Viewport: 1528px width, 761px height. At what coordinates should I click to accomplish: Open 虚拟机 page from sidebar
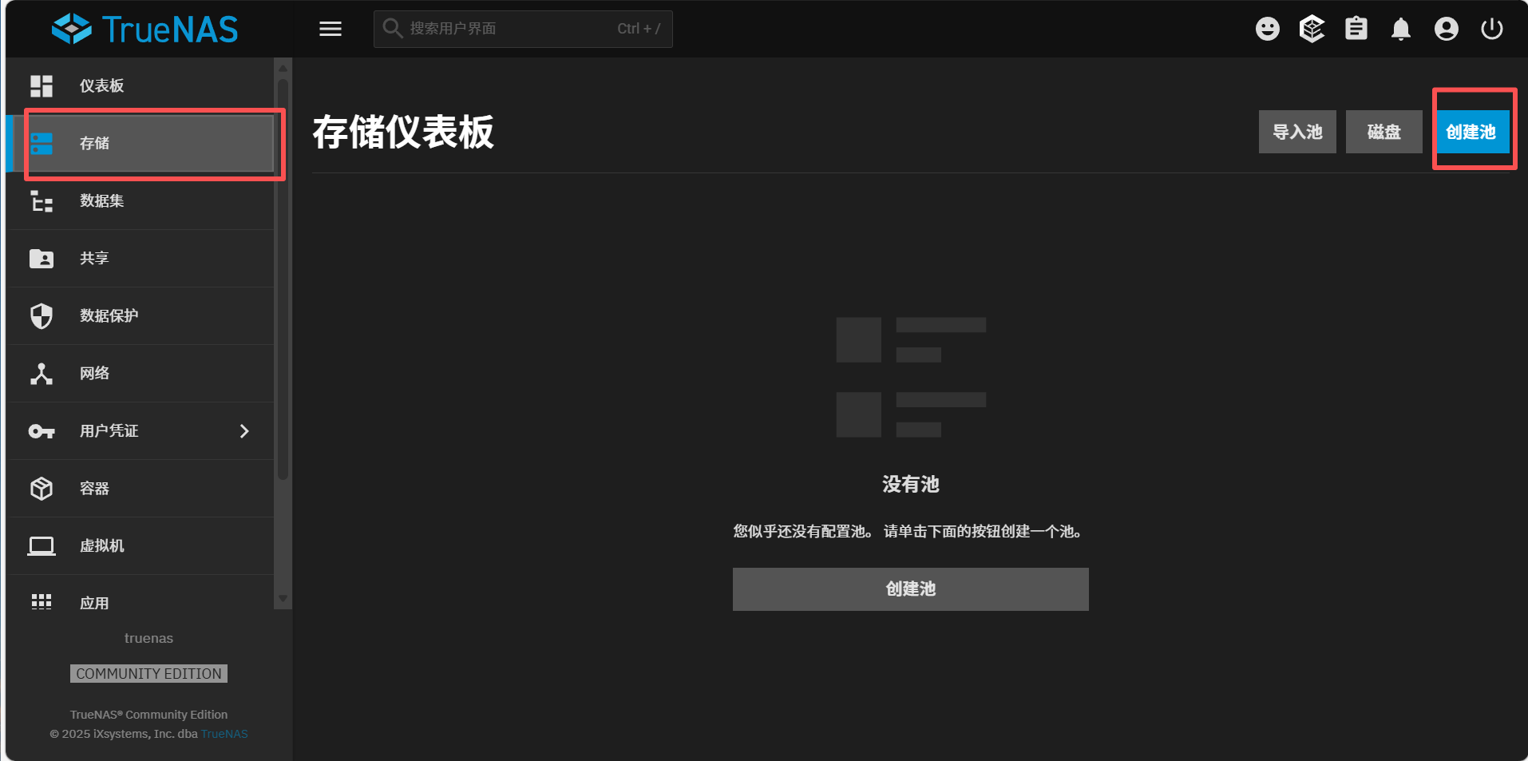tap(101, 546)
